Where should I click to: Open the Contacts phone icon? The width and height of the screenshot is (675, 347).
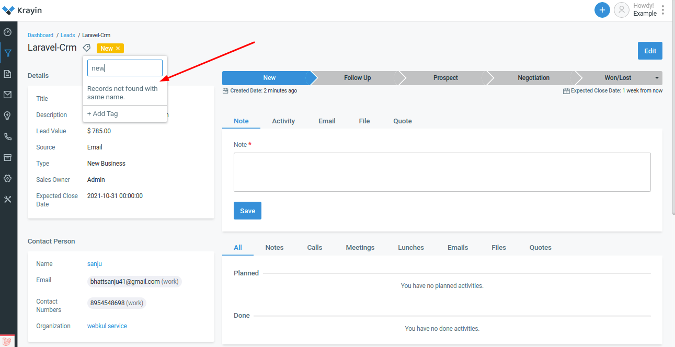[8, 136]
